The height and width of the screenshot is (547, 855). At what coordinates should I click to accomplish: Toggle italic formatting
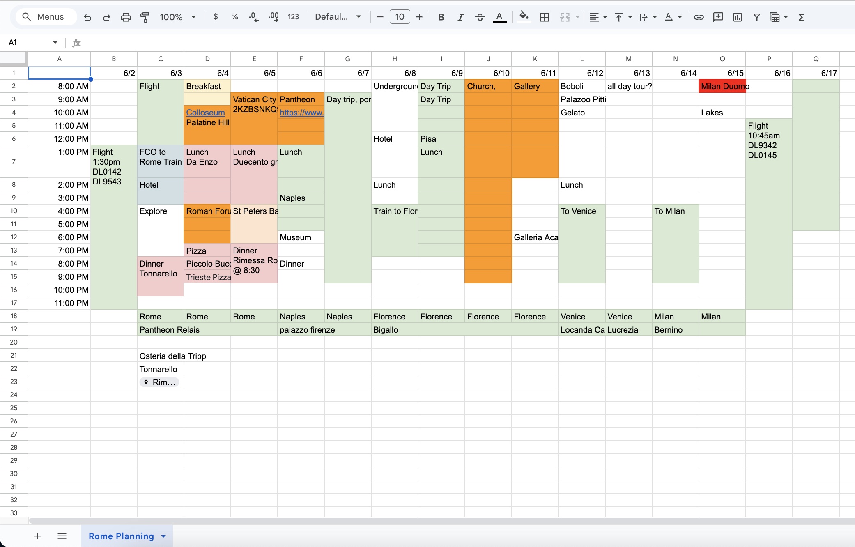[x=460, y=17]
